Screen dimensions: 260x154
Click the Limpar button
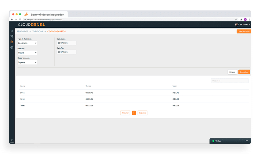pyautogui.click(x=232, y=72)
